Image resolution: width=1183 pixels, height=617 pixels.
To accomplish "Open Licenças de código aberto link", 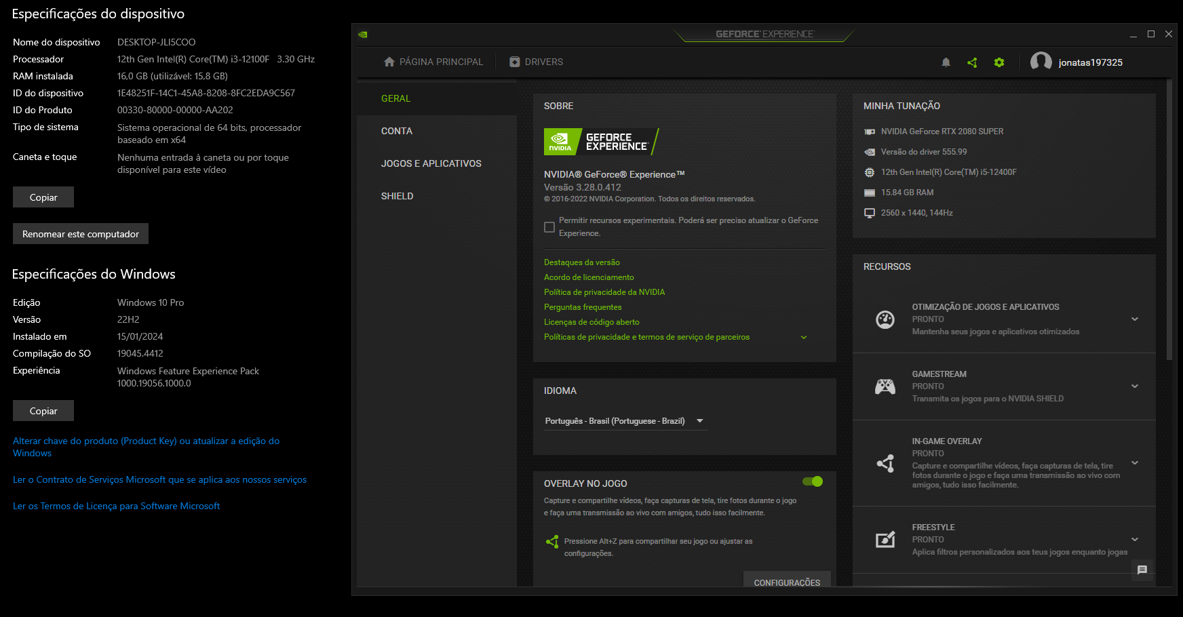I will [591, 322].
